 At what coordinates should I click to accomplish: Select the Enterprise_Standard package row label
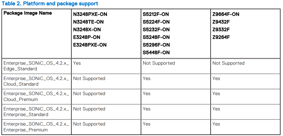(36, 112)
